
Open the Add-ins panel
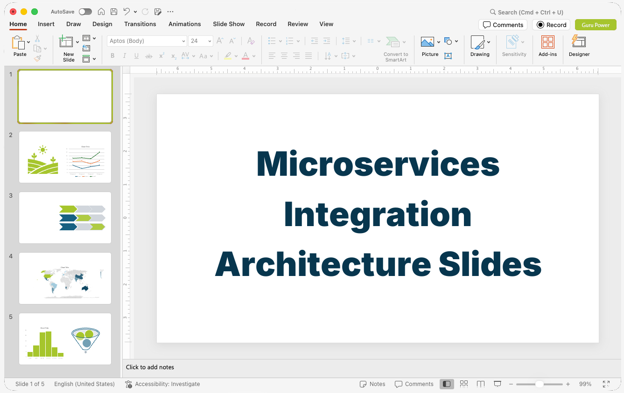(547, 46)
